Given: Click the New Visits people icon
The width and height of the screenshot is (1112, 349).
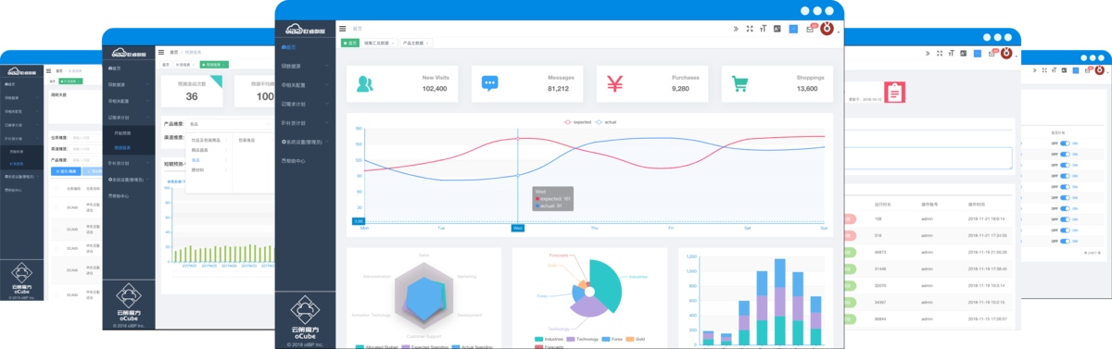Looking at the screenshot, I should (x=364, y=83).
